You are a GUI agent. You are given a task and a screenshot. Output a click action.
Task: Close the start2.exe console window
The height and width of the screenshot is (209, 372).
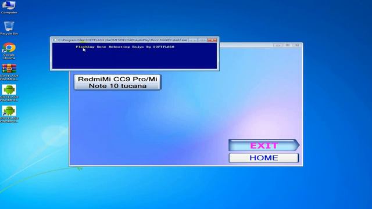[212, 40]
